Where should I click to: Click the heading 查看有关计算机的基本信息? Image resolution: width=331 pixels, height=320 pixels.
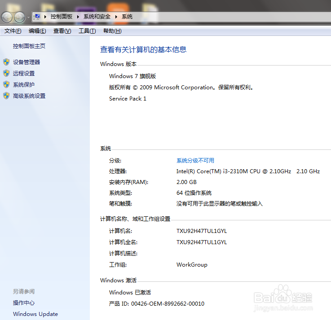click(x=143, y=49)
